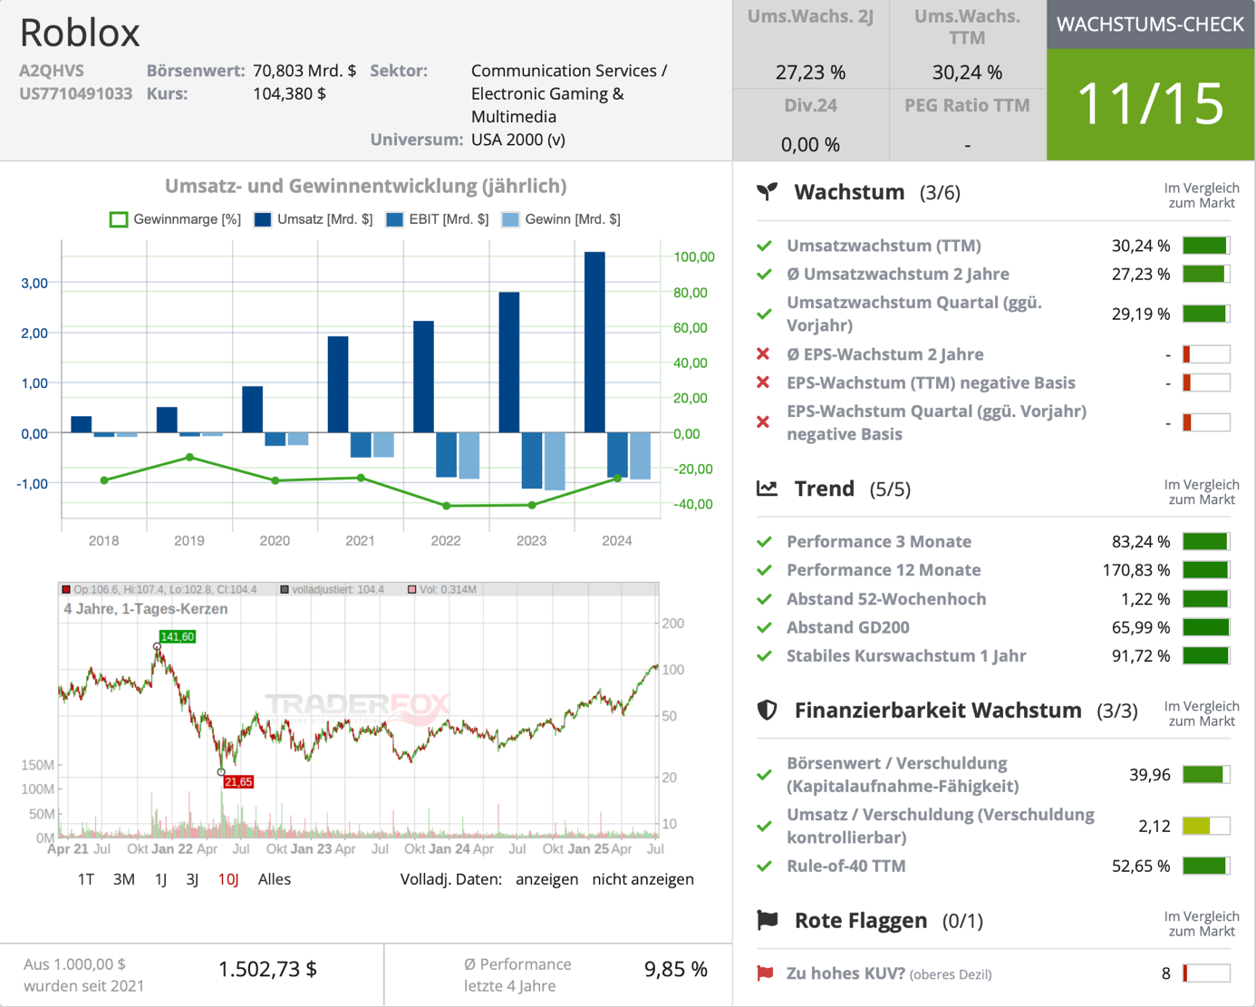1256x1007 pixels.
Task: Click the Finanzierbarkeit Wachstum shield icon
Action: tap(768, 710)
